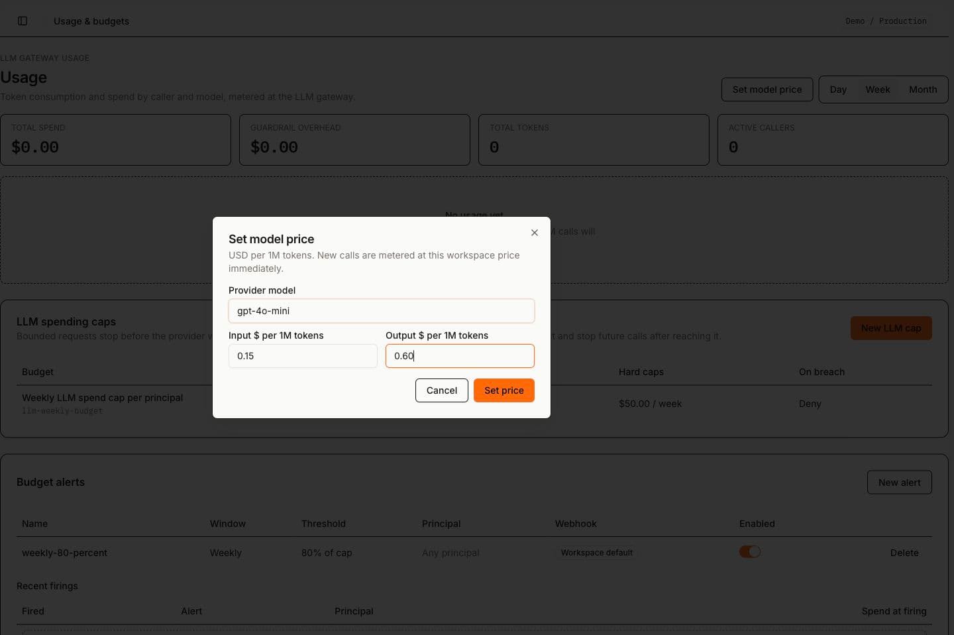Click the weekly-80-percent alert name

point(64,553)
